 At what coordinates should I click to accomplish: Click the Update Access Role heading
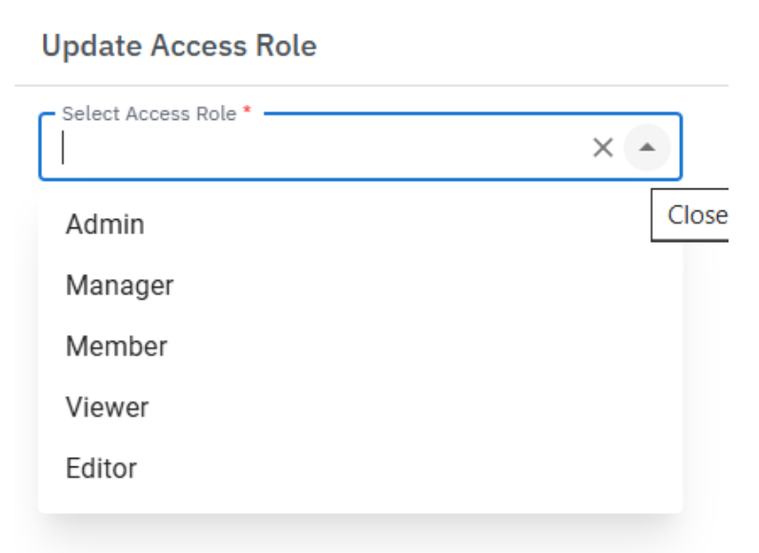[x=179, y=46]
